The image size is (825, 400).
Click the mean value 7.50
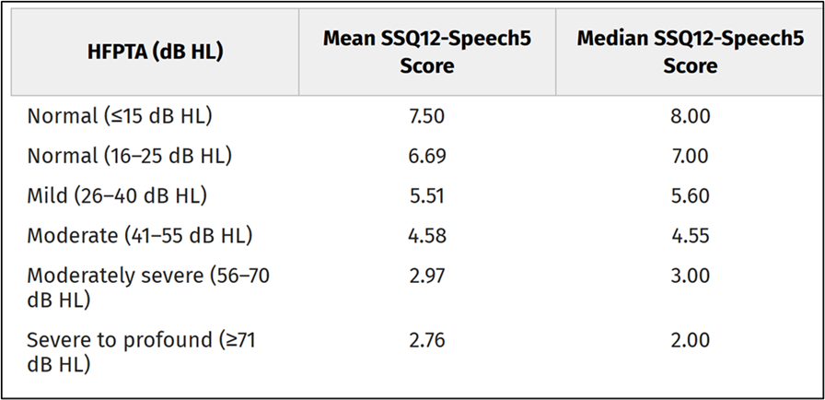426,116
